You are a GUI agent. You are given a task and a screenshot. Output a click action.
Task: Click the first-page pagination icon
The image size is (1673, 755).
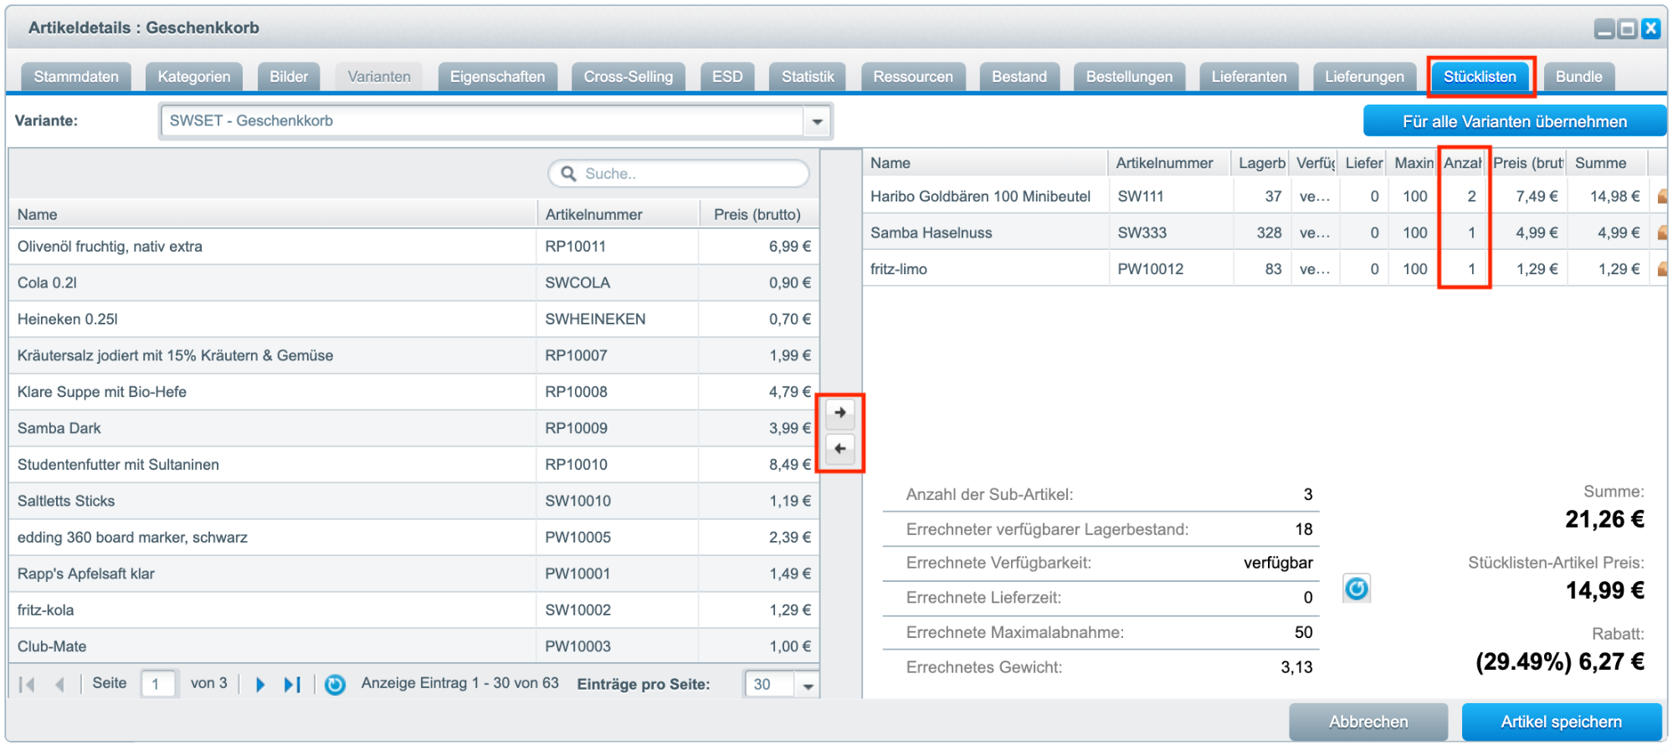click(x=28, y=685)
